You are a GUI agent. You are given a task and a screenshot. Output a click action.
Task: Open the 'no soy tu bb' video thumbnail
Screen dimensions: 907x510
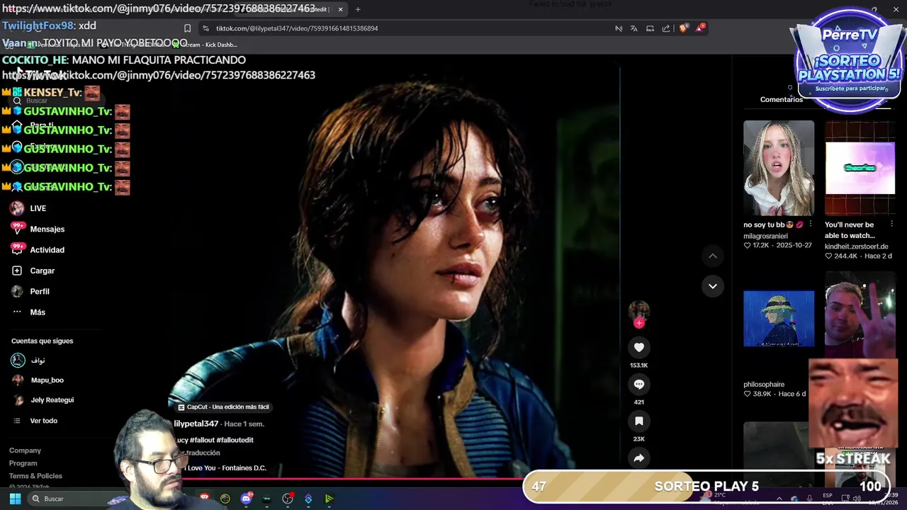click(x=779, y=168)
